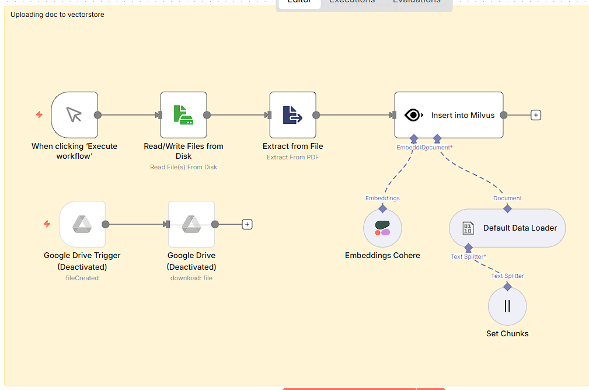
Task: Click Text Splitter diamond on Default Data Loader
Action: coord(468,248)
